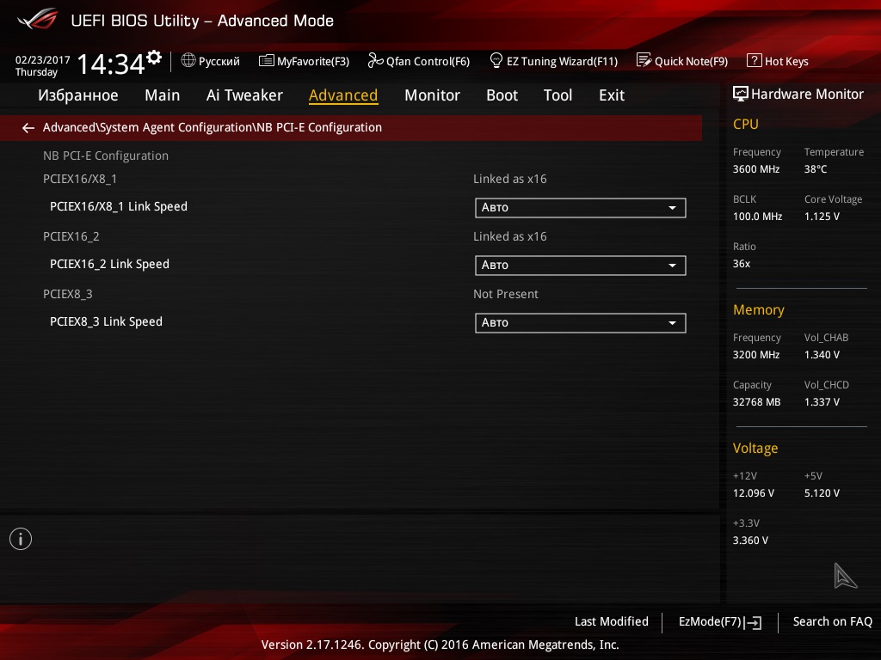The width and height of the screenshot is (881, 660).
Task: Click the Hardware Monitor title
Action: point(807,95)
